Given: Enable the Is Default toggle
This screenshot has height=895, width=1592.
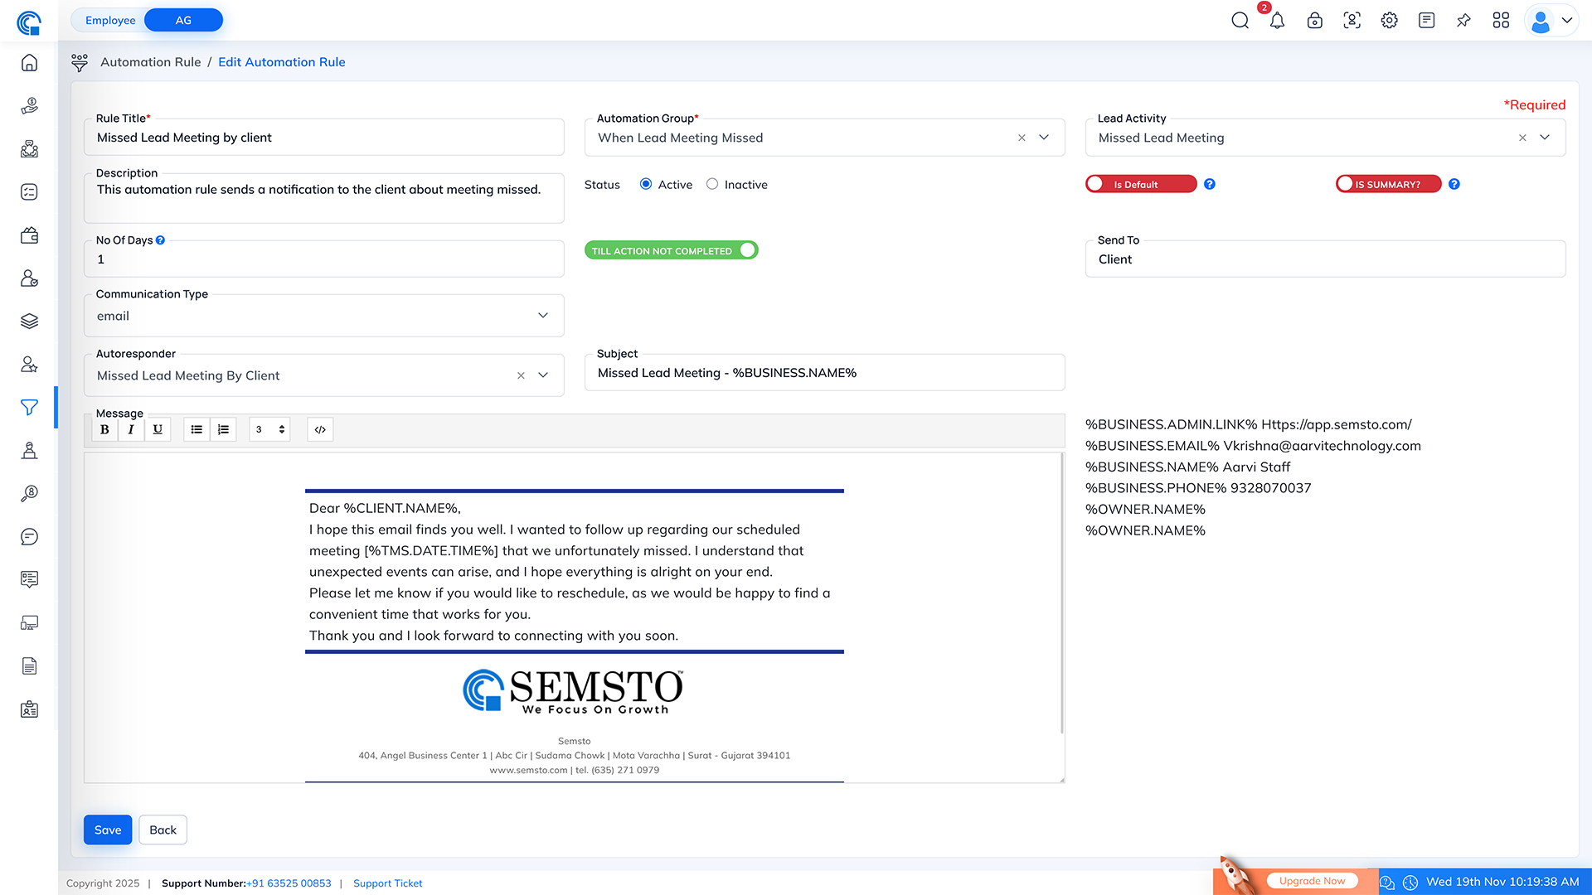Looking at the screenshot, I should click(x=1140, y=184).
